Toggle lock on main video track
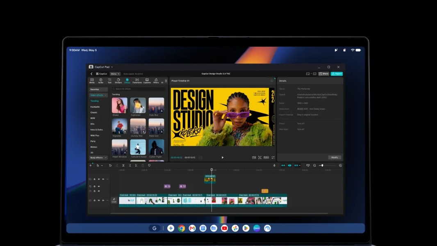 coord(94,200)
